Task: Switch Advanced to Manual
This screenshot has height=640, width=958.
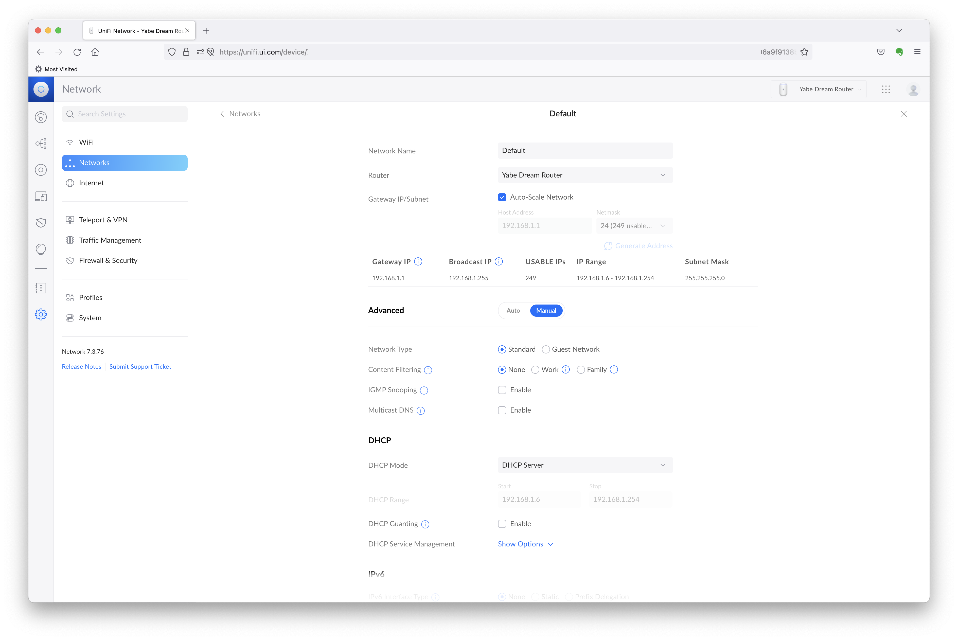Action: coord(546,311)
